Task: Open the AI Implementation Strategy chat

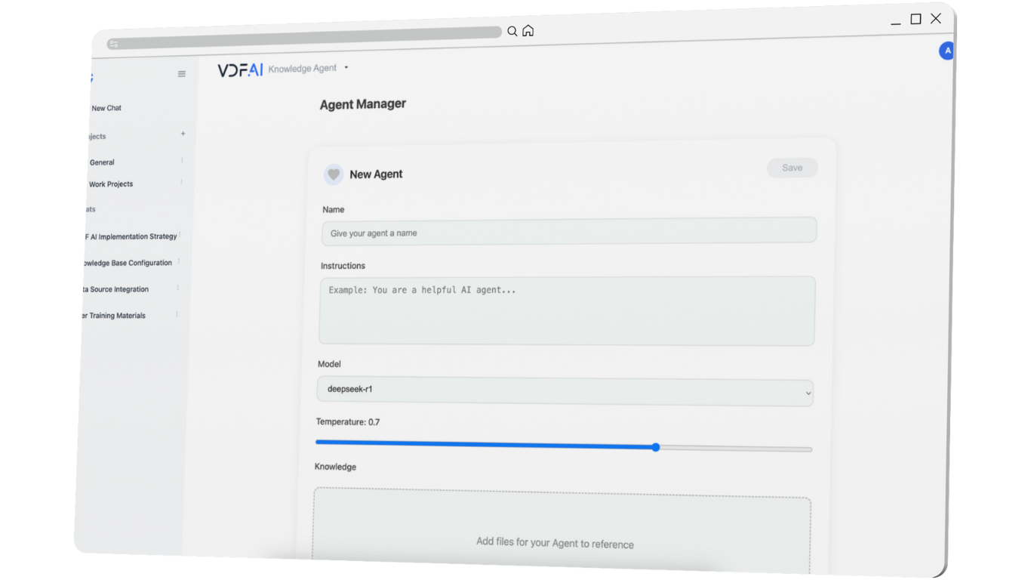Action: coord(130,236)
